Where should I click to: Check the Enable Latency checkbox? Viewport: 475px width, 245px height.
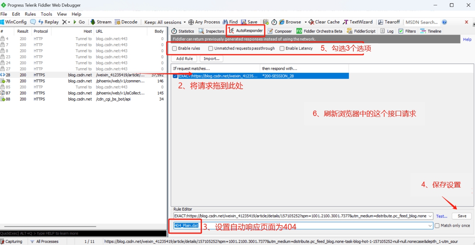[282, 48]
